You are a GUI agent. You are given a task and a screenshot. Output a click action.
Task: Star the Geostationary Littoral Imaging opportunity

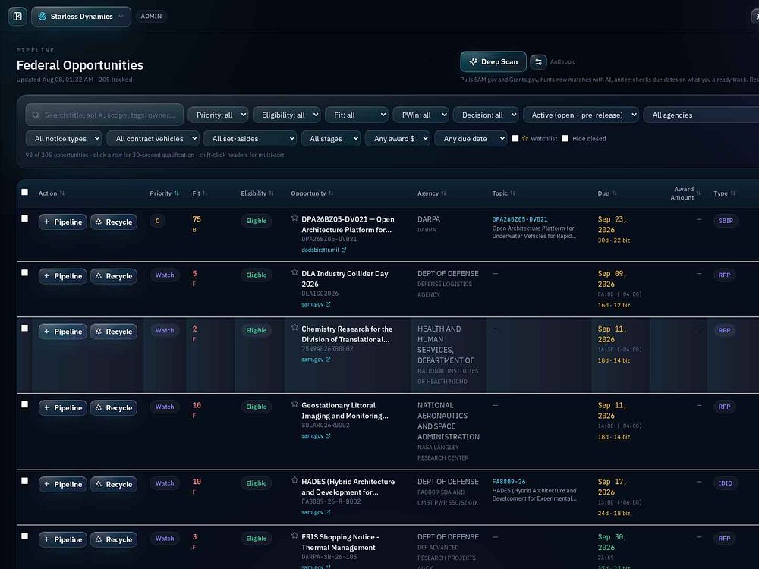click(294, 404)
